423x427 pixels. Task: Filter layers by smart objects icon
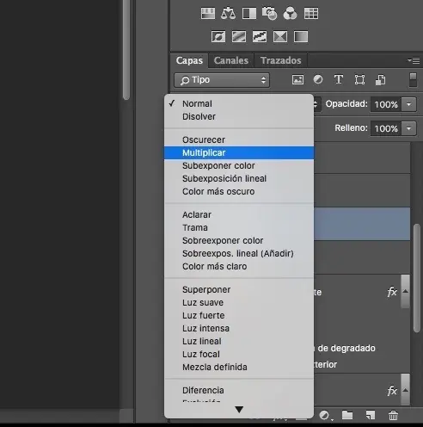point(380,80)
